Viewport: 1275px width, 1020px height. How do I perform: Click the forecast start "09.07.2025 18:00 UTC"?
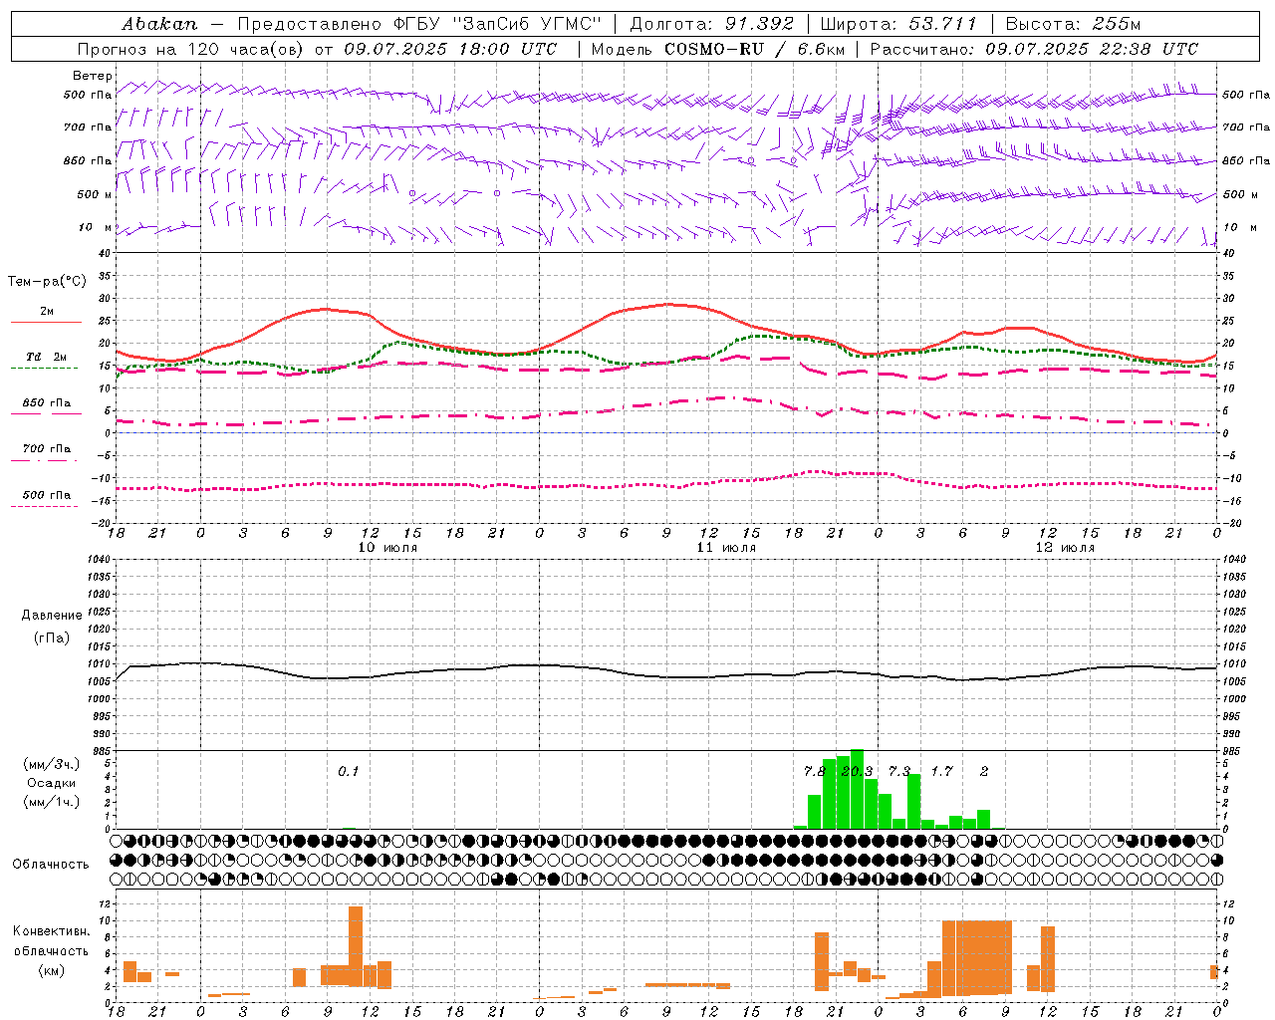tap(450, 49)
